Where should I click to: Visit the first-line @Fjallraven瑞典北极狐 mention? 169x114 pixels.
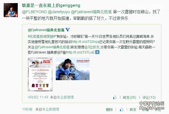coord(91,12)
